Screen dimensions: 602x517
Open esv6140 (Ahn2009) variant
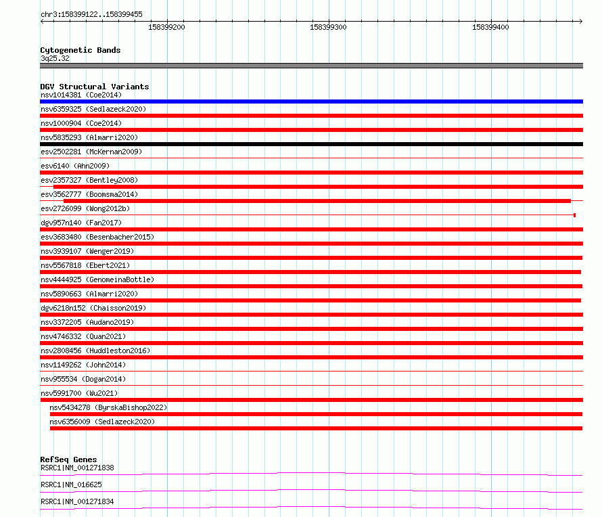pyautogui.click(x=75, y=166)
